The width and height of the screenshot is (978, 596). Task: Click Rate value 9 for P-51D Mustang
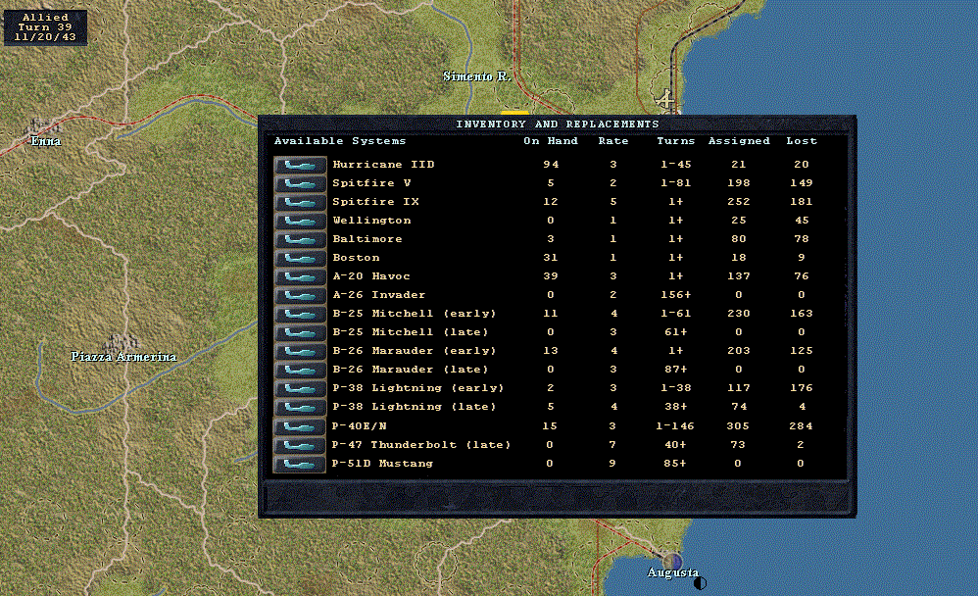click(x=612, y=464)
